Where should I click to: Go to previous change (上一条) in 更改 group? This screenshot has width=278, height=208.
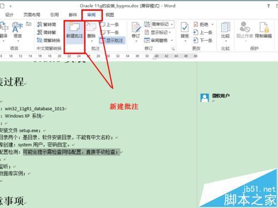(x=203, y=32)
